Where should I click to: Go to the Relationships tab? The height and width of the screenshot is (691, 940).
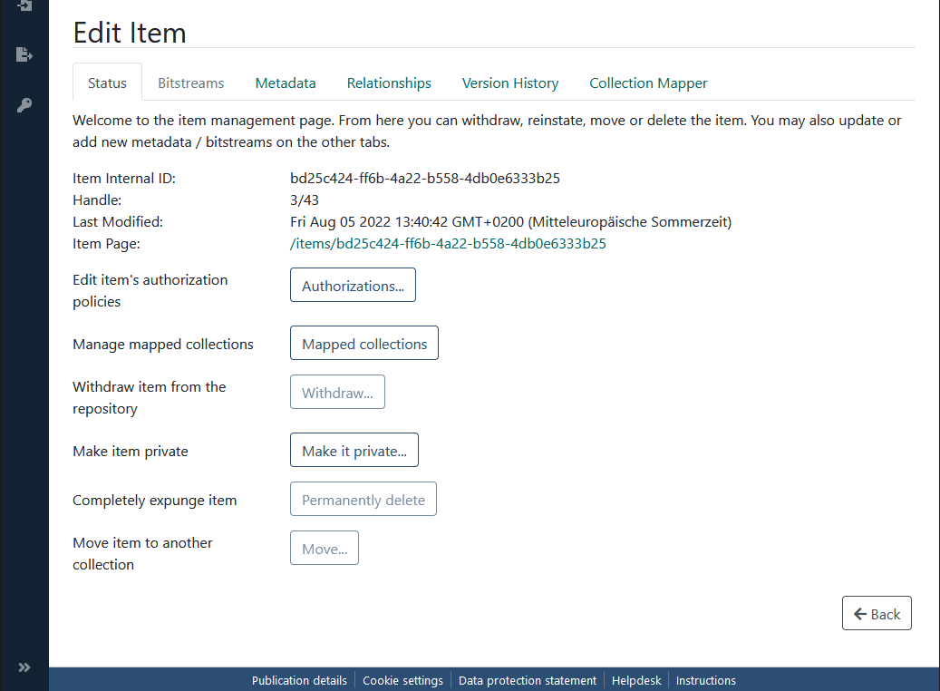tap(389, 83)
